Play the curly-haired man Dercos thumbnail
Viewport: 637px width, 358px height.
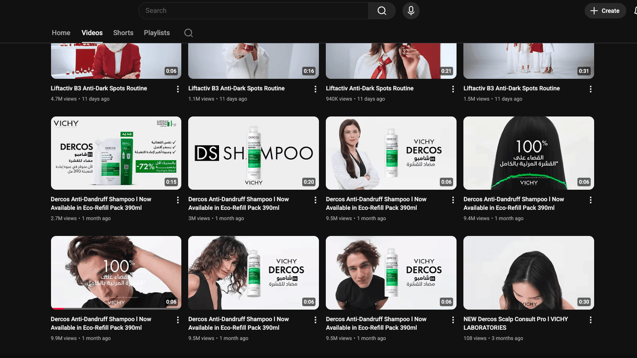[391, 272]
